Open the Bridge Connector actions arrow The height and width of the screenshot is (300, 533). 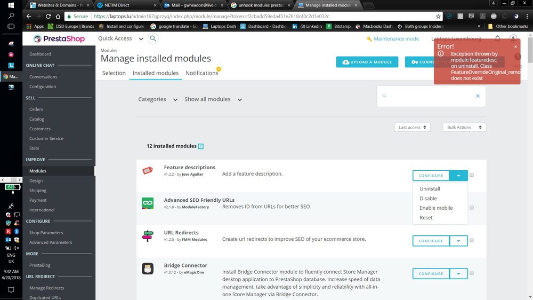click(458, 274)
